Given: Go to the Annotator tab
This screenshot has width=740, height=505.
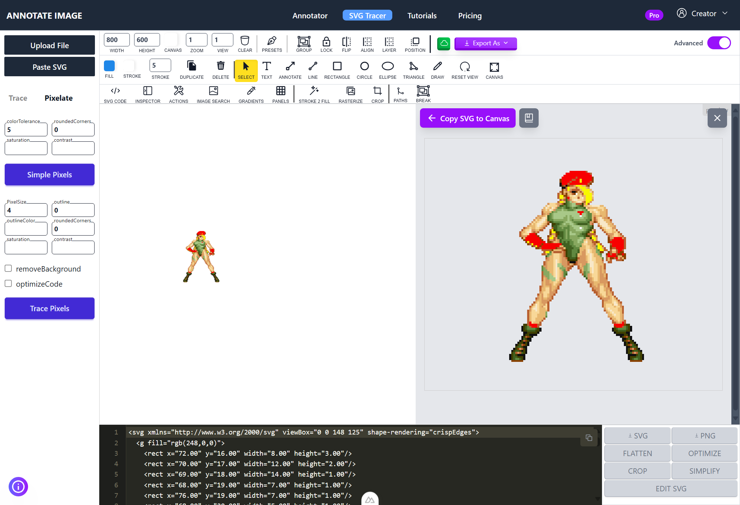Looking at the screenshot, I should 310,15.
